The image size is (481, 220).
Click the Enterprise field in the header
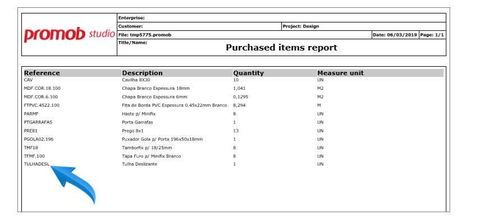click(x=282, y=18)
